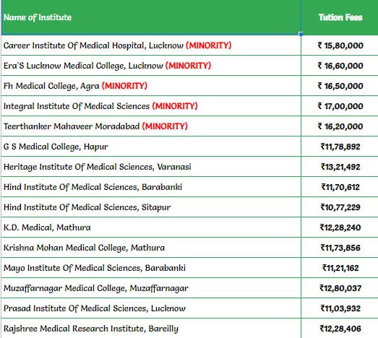Select the ₹ 17,00,000 fee cell

(340, 106)
